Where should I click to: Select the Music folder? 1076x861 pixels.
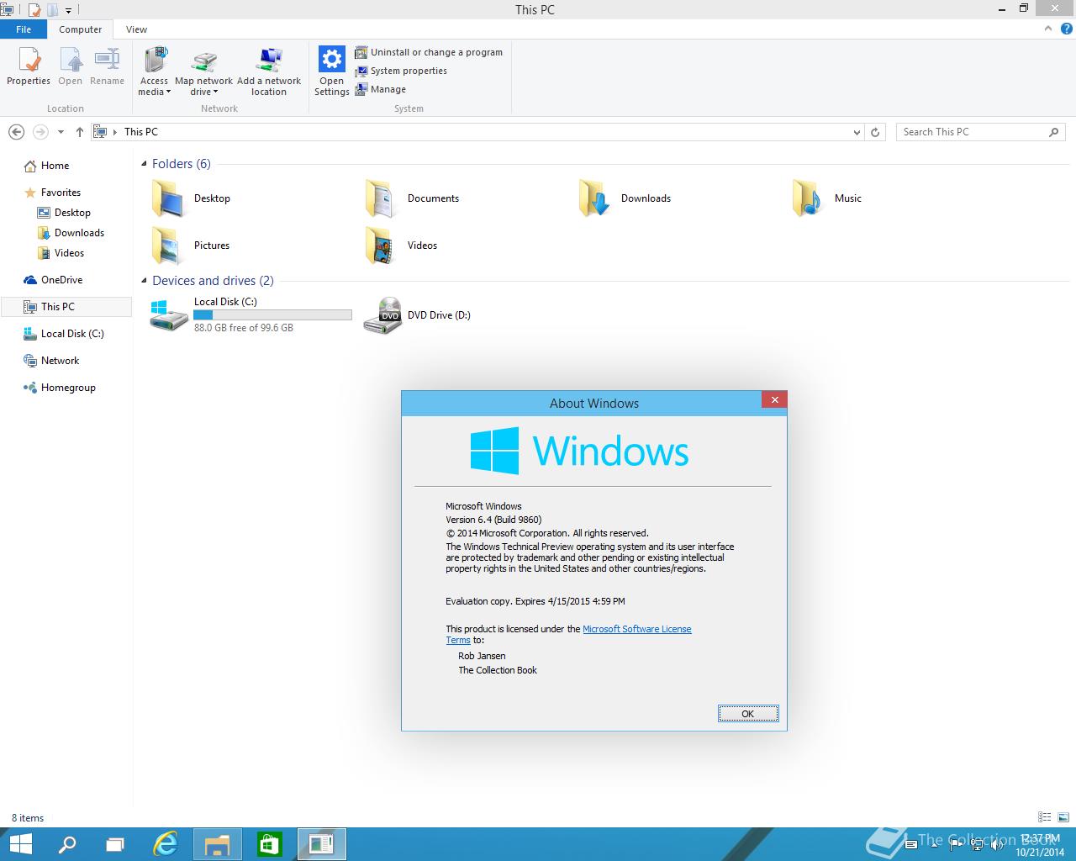pyautogui.click(x=809, y=199)
